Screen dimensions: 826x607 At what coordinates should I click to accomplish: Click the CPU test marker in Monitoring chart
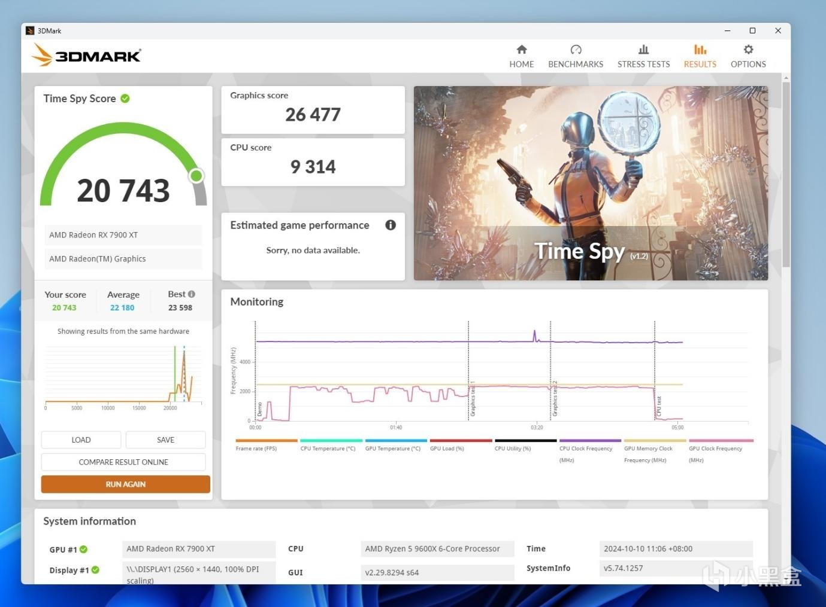(x=659, y=406)
